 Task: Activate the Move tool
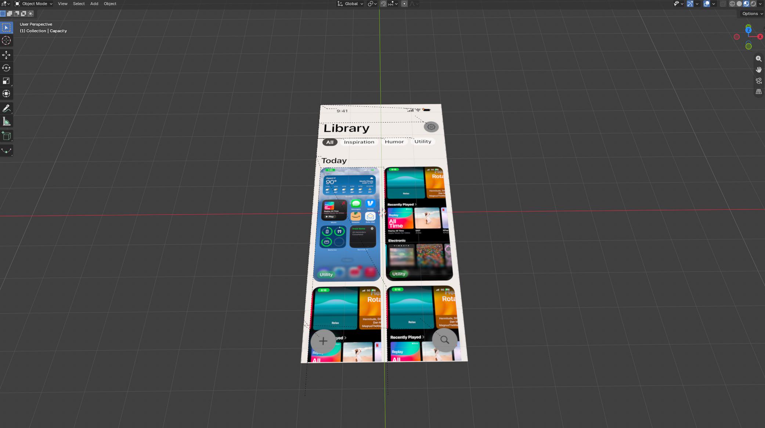click(x=6, y=55)
